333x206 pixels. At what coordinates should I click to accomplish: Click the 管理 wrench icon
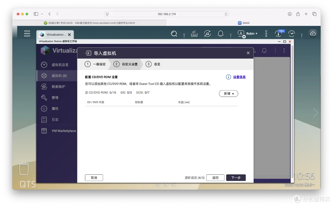[44, 98]
